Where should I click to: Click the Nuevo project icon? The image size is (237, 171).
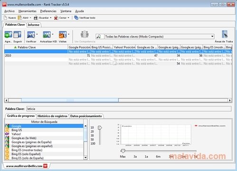click(x=6, y=18)
